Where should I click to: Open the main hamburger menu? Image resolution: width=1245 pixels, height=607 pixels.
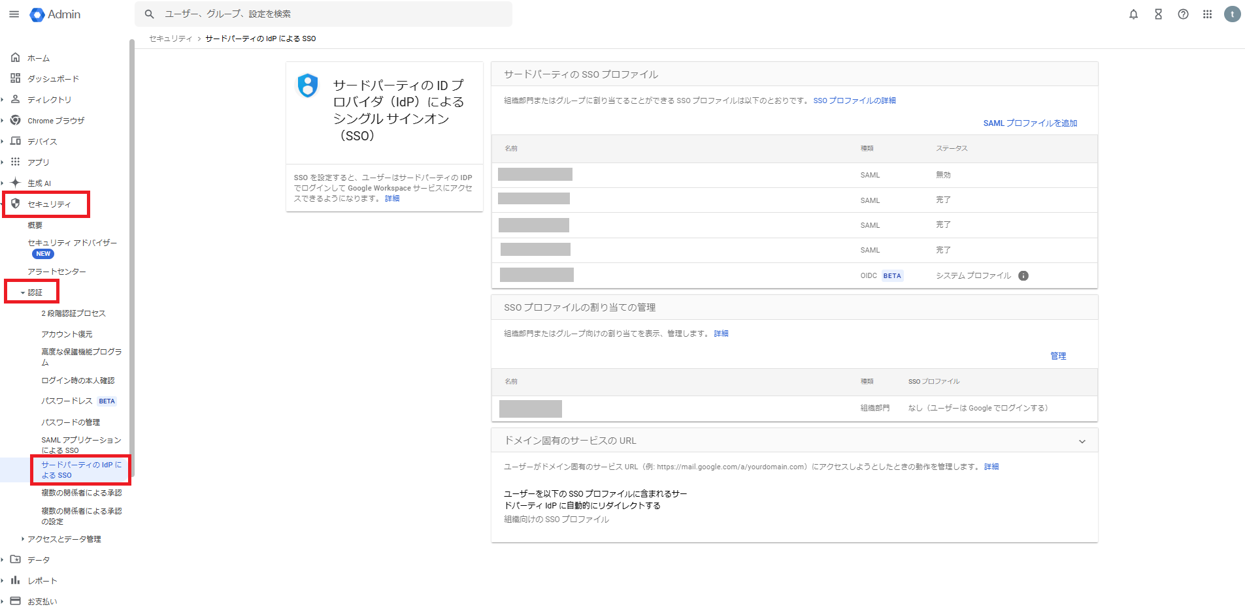pos(14,14)
